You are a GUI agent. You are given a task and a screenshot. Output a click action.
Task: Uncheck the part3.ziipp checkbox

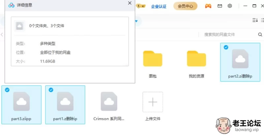coord(7,90)
